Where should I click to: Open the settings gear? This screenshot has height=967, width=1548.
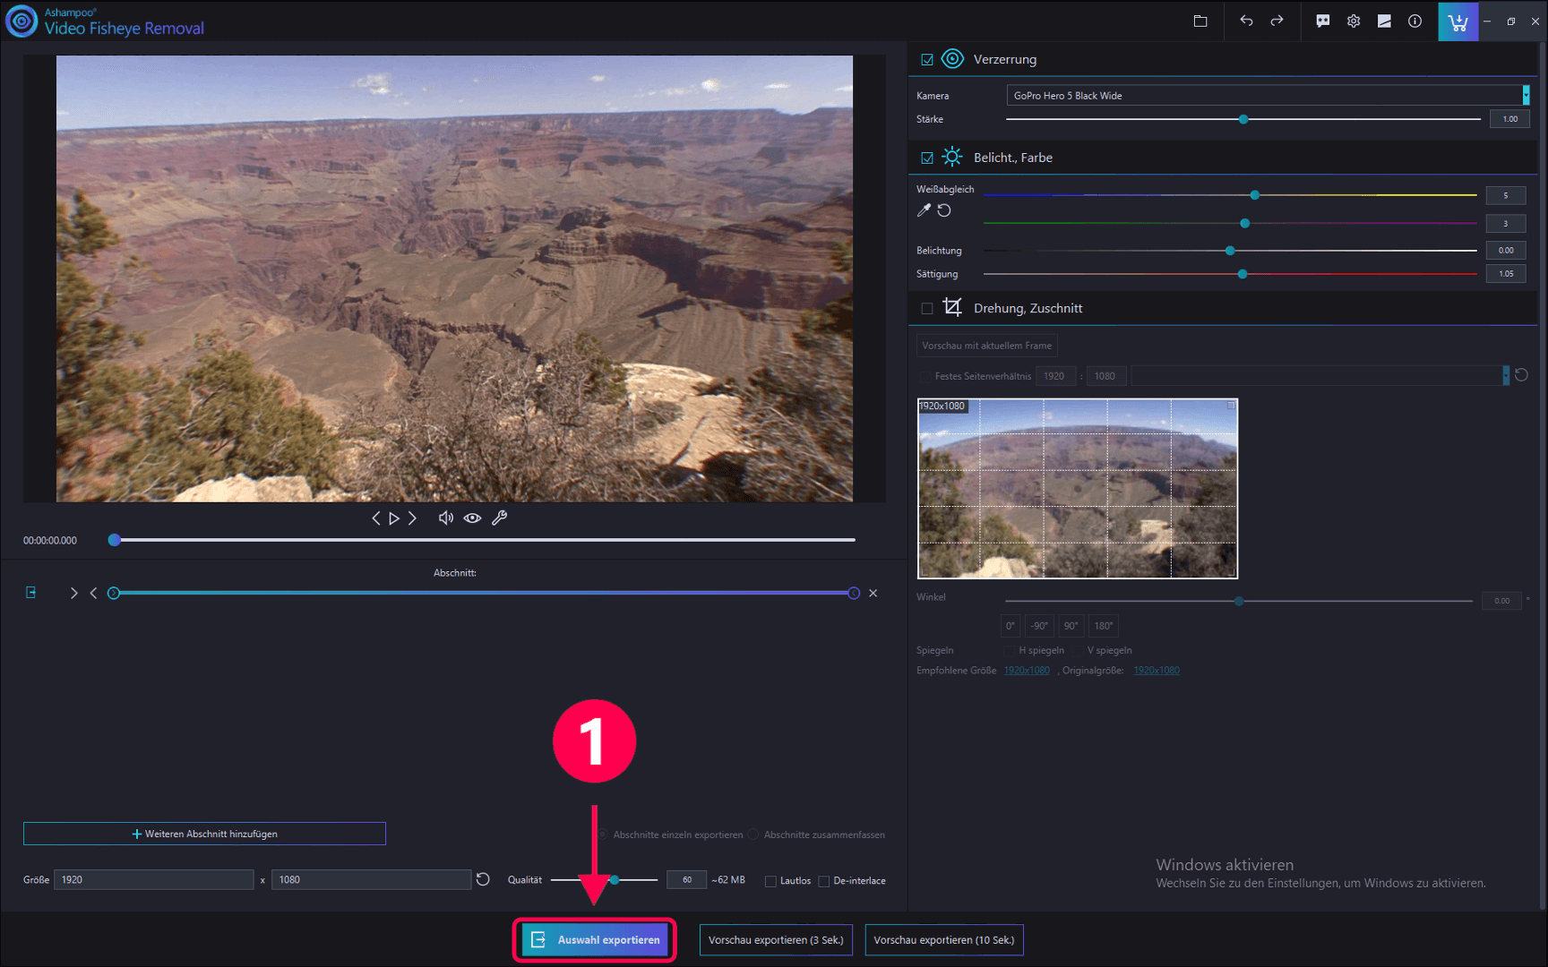[1354, 21]
